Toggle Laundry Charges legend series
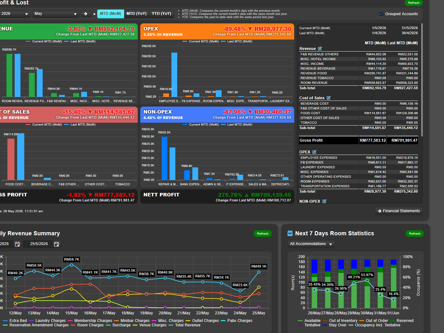Viewport: 444px width, 333px height. click(x=47, y=320)
